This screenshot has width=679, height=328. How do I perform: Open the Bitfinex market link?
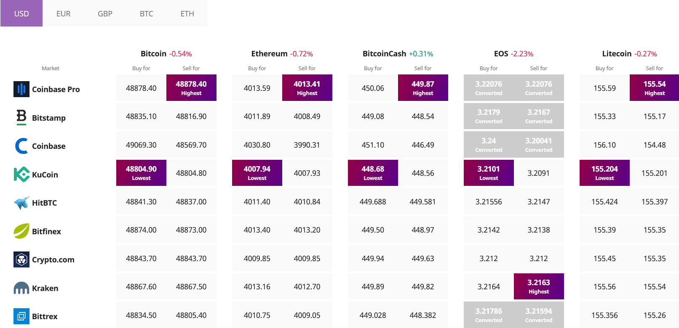coord(46,231)
